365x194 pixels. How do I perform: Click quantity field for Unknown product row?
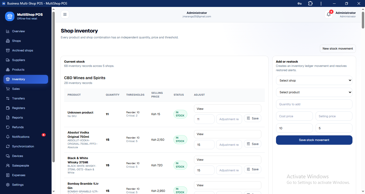[x=204, y=119]
